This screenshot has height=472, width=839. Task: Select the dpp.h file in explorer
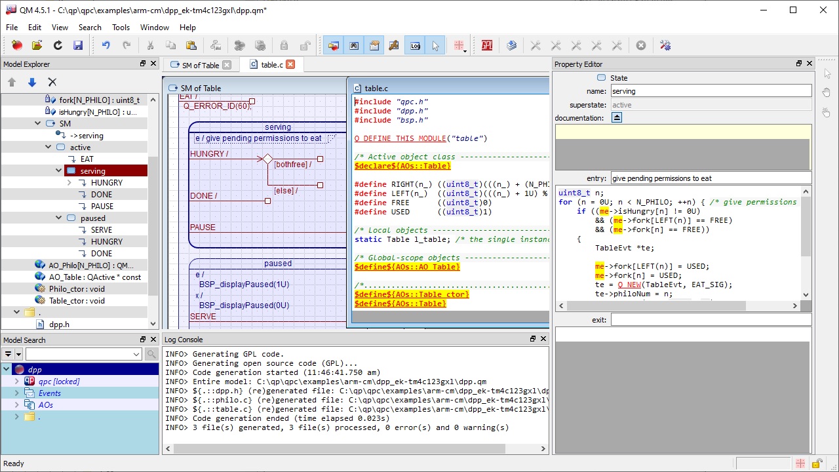59,324
